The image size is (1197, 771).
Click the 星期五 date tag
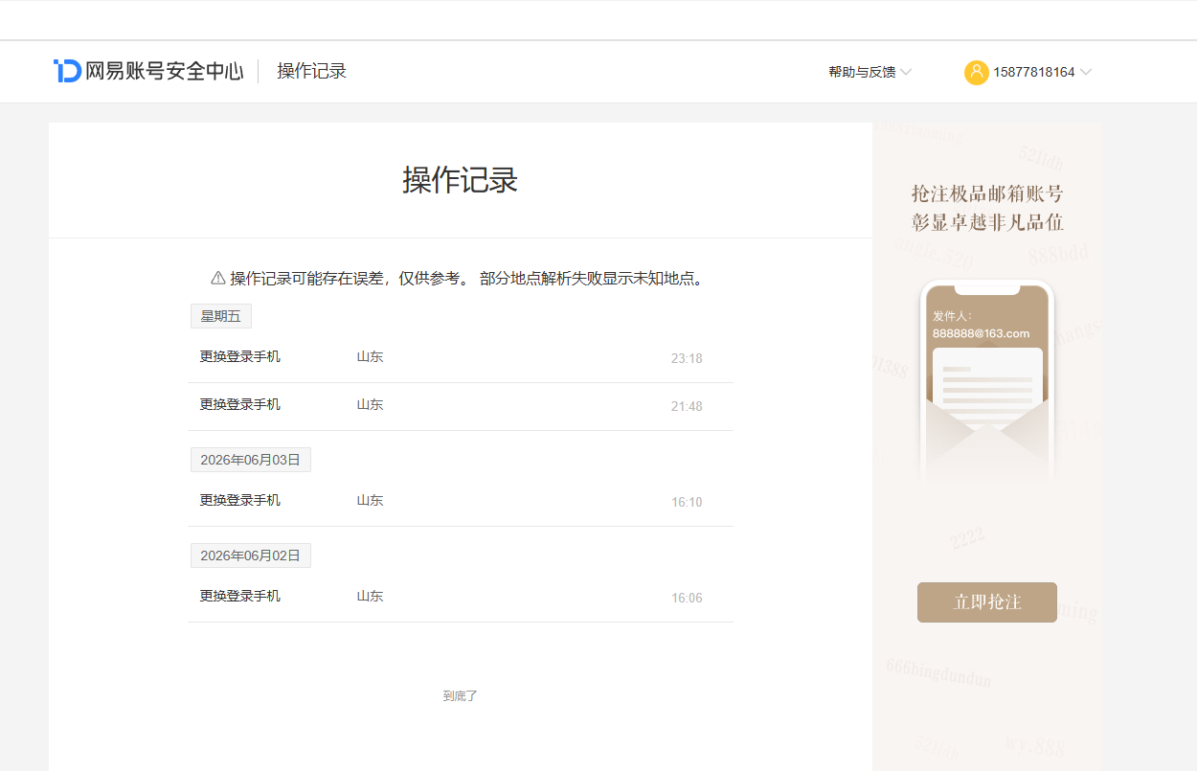click(x=221, y=316)
